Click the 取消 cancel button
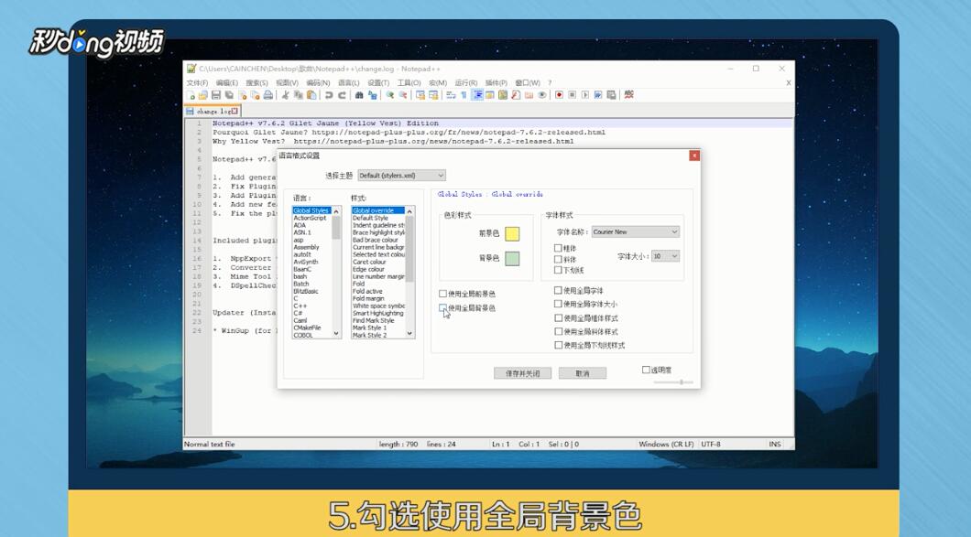 pyautogui.click(x=582, y=373)
